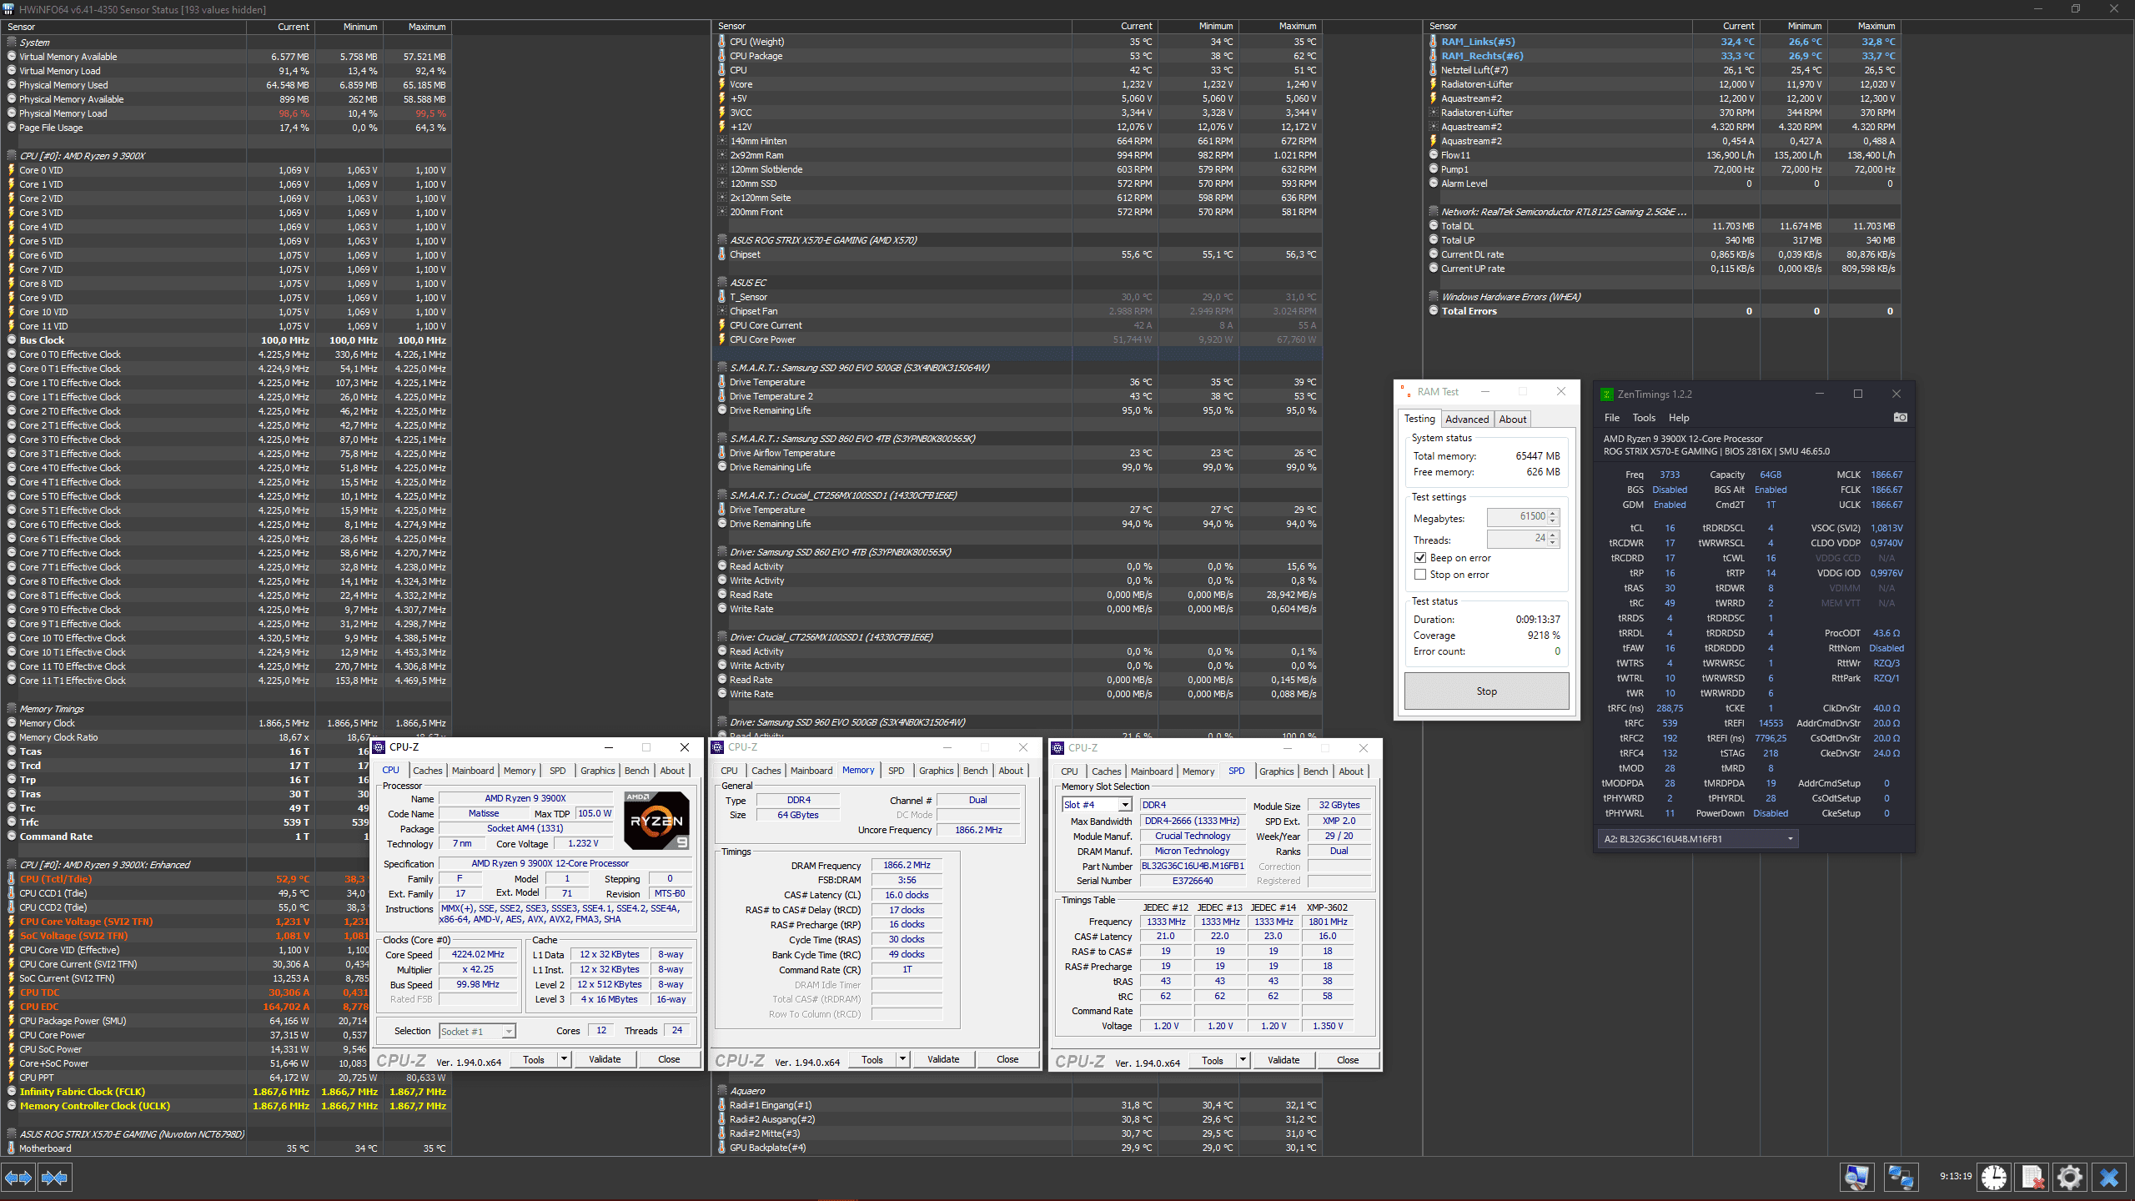Click the CPU-Z Memory window title icon

pos(717,747)
